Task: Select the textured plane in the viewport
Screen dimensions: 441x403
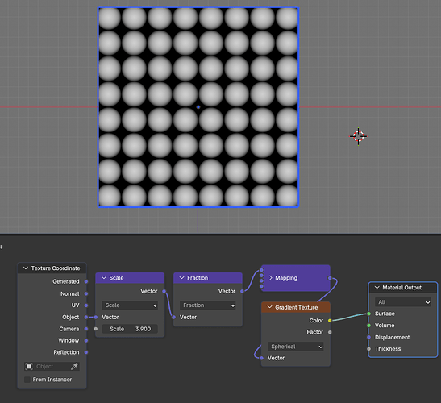Action: (198, 107)
